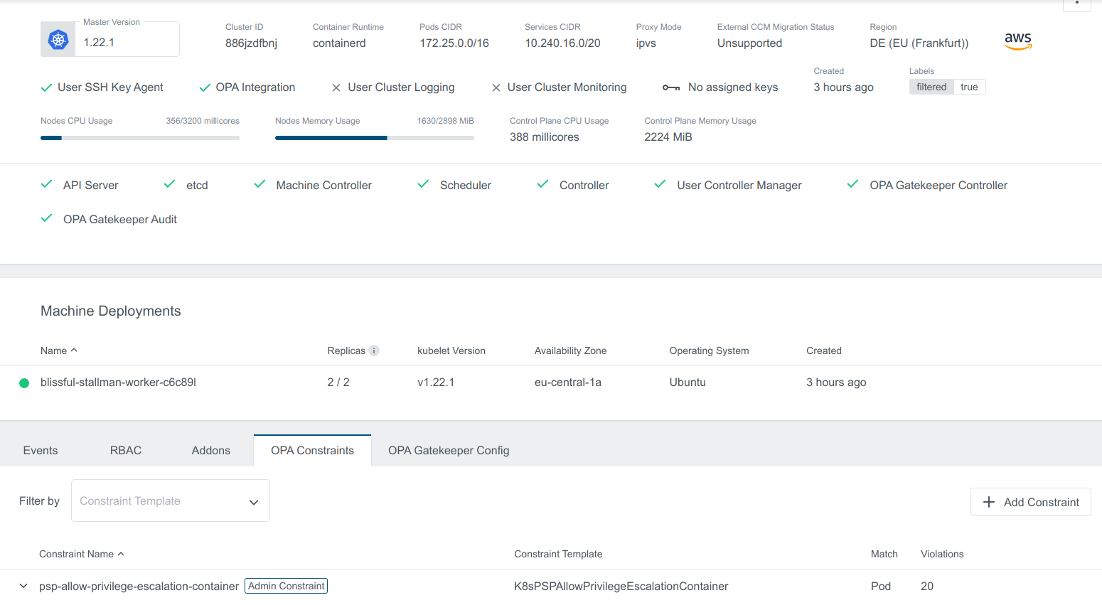This screenshot has width=1102, height=605.
Task: Expand the psp-allow-privilege-escalation-container constraint row
Action: [x=23, y=586]
